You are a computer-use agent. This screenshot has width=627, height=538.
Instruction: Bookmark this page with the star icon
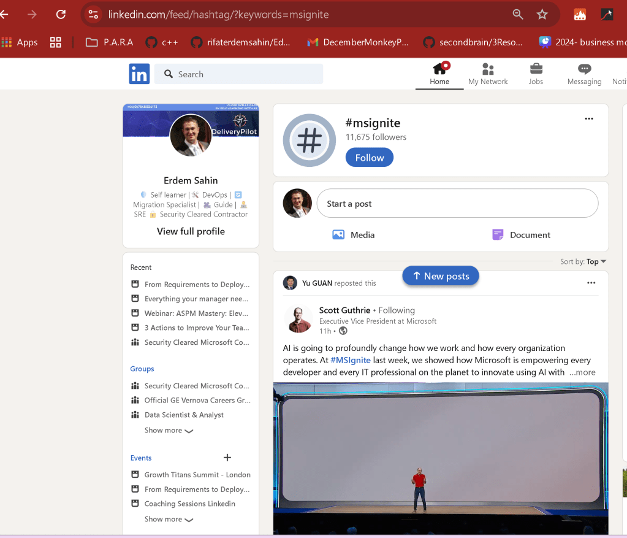click(x=542, y=14)
